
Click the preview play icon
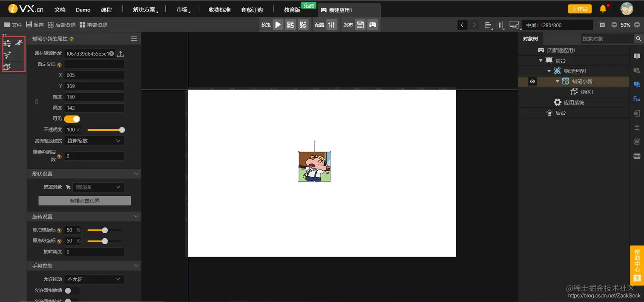(278, 25)
